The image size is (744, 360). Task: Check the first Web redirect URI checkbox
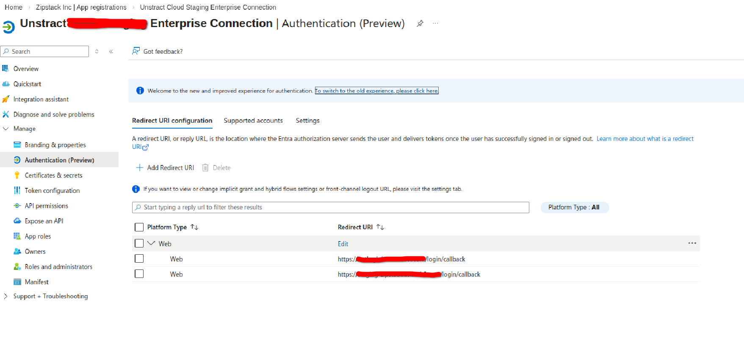139,258
